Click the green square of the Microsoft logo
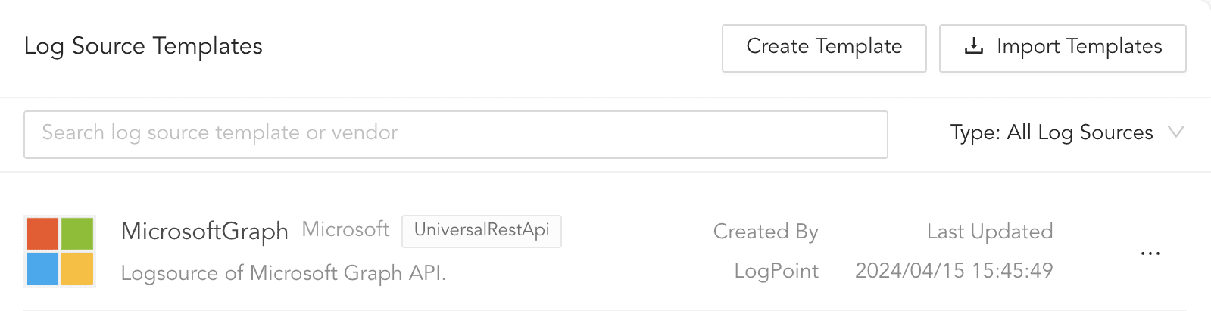This screenshot has width=1211, height=311. pos(77,234)
